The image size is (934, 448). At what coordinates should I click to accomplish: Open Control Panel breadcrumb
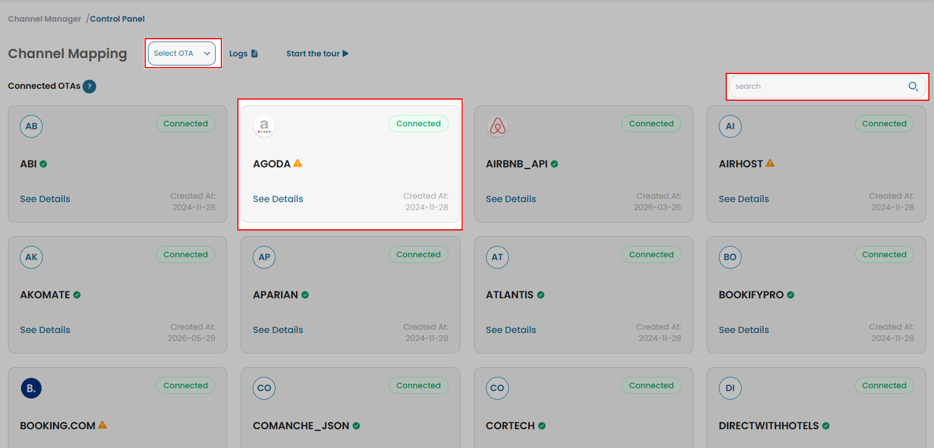point(117,19)
